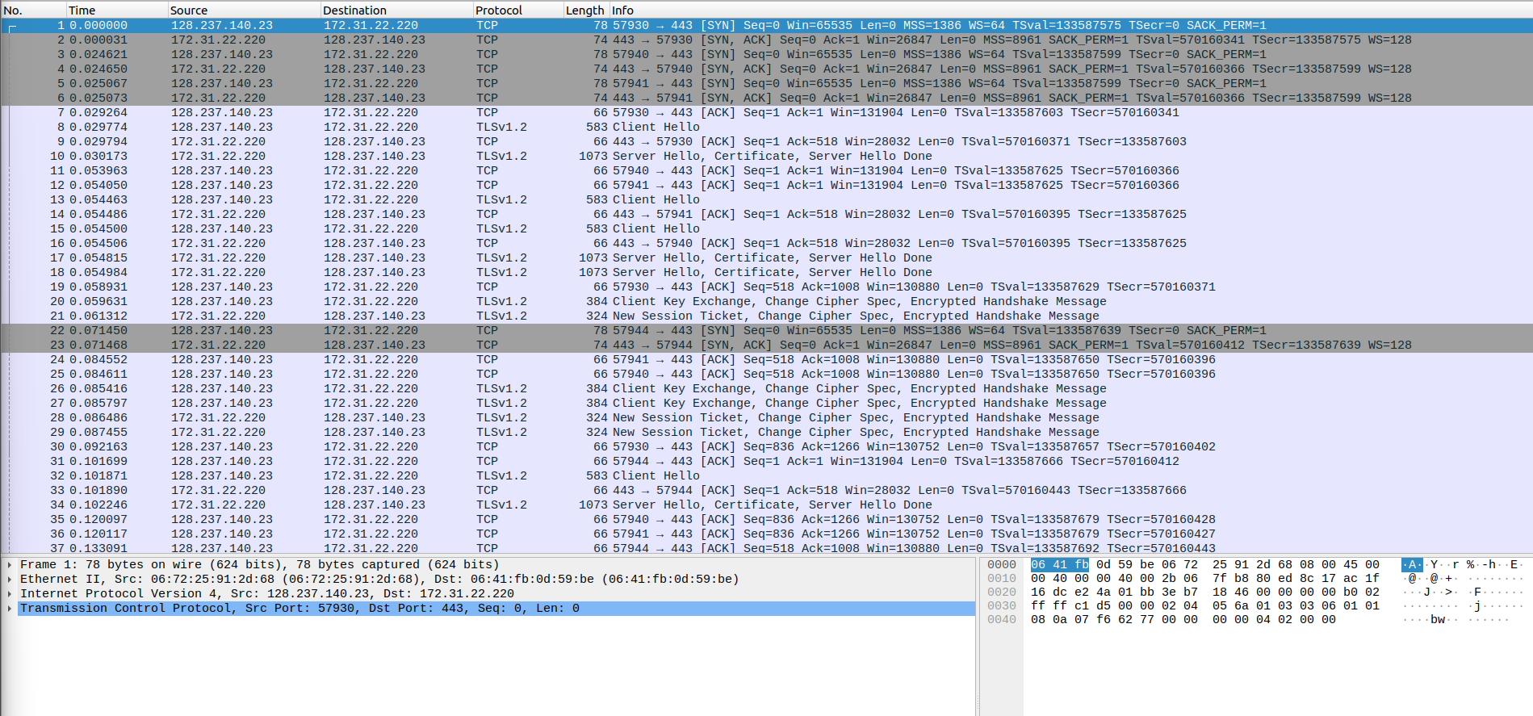Click hex offset 0010 in bytes pane

click(1002, 579)
